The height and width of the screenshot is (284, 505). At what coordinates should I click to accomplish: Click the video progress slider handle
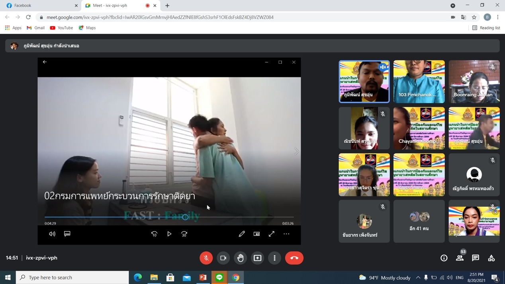tap(185, 217)
